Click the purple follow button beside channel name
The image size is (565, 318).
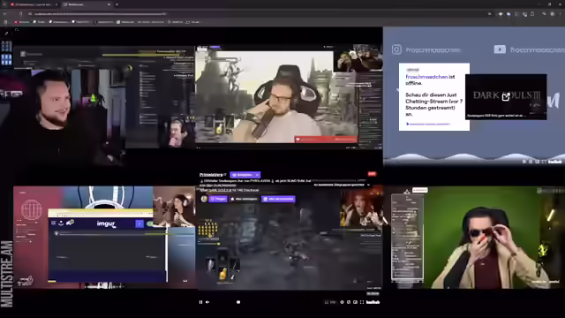click(x=245, y=175)
